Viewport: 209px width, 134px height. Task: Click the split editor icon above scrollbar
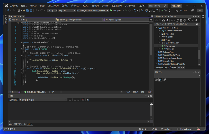[151, 20]
